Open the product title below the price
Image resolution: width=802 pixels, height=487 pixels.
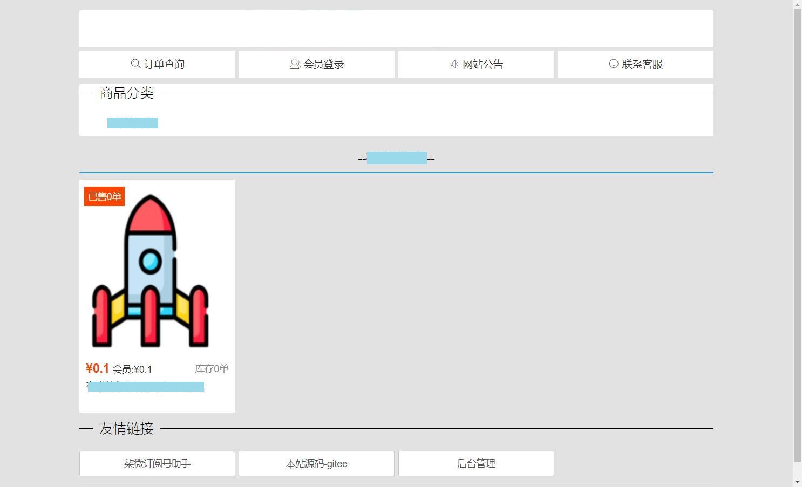tap(146, 386)
